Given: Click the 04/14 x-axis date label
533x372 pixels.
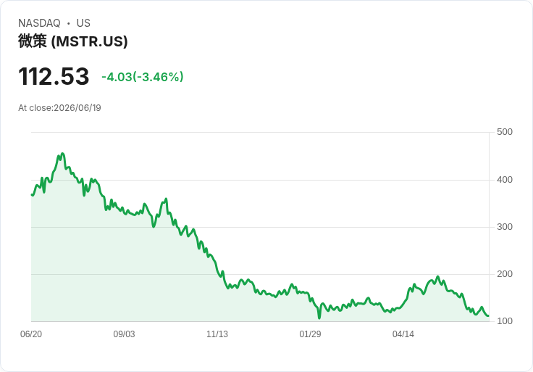Looking at the screenshot, I should click(x=403, y=334).
